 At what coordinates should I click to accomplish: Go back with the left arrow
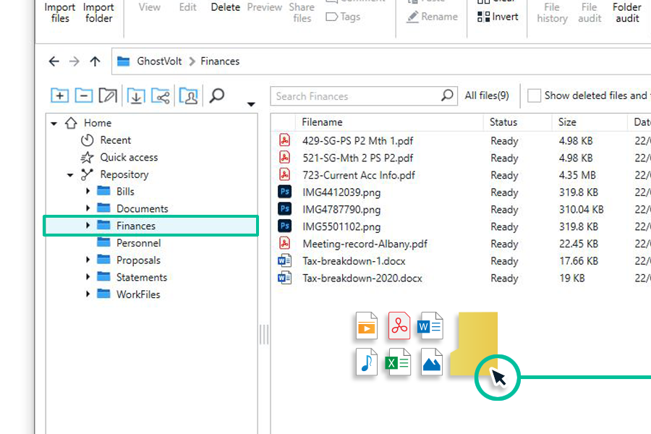point(54,61)
